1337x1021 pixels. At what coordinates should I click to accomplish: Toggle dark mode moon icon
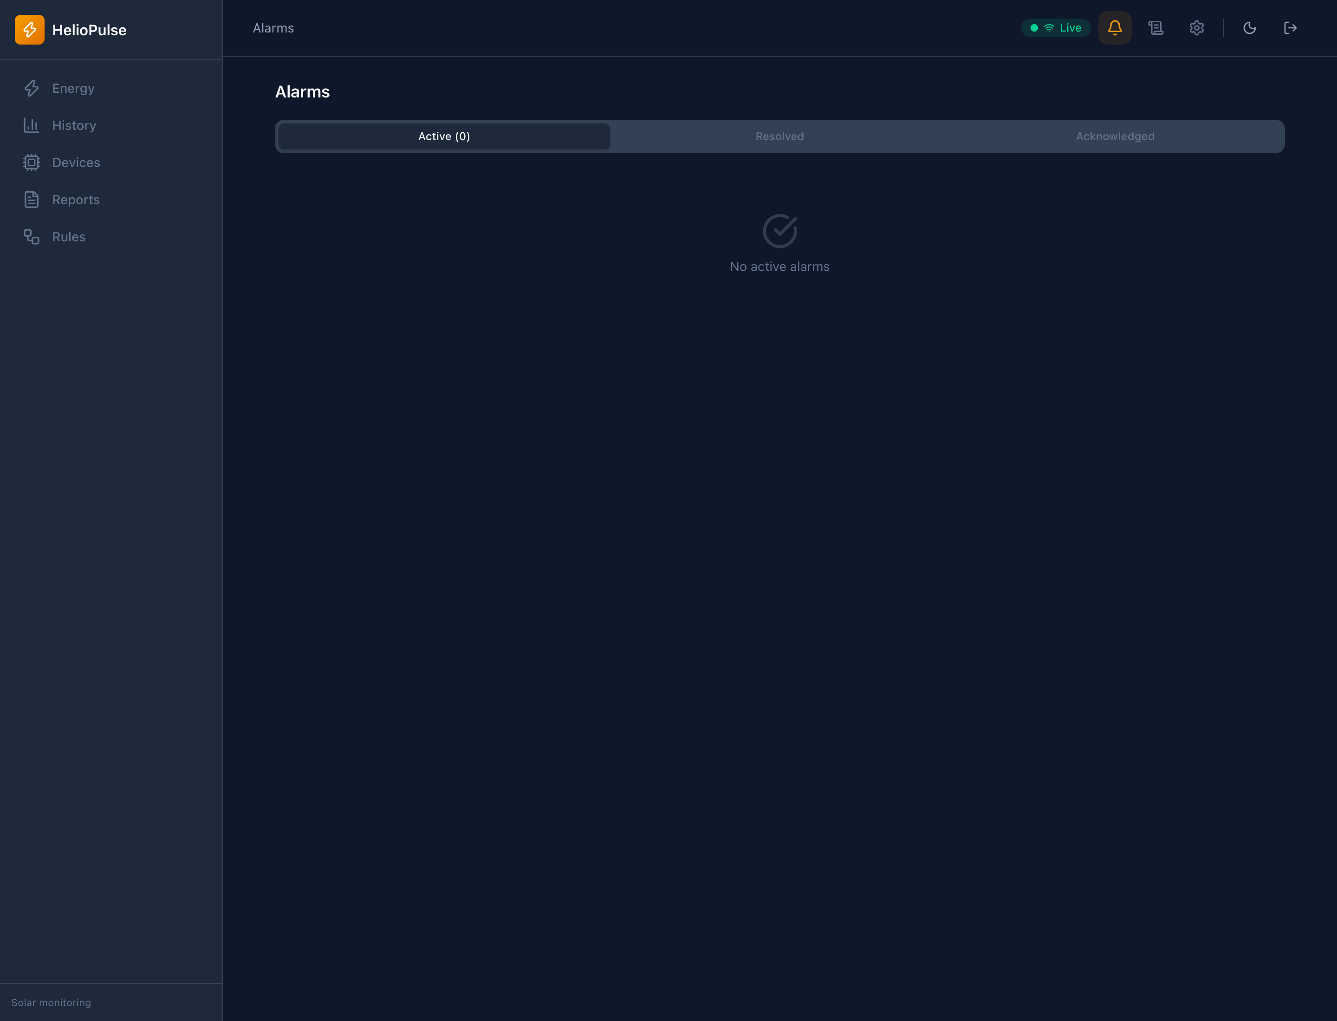pos(1249,28)
